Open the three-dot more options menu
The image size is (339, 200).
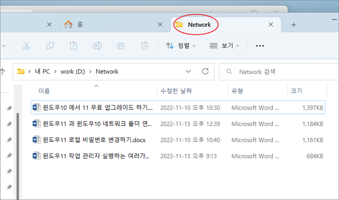[x=260, y=46]
